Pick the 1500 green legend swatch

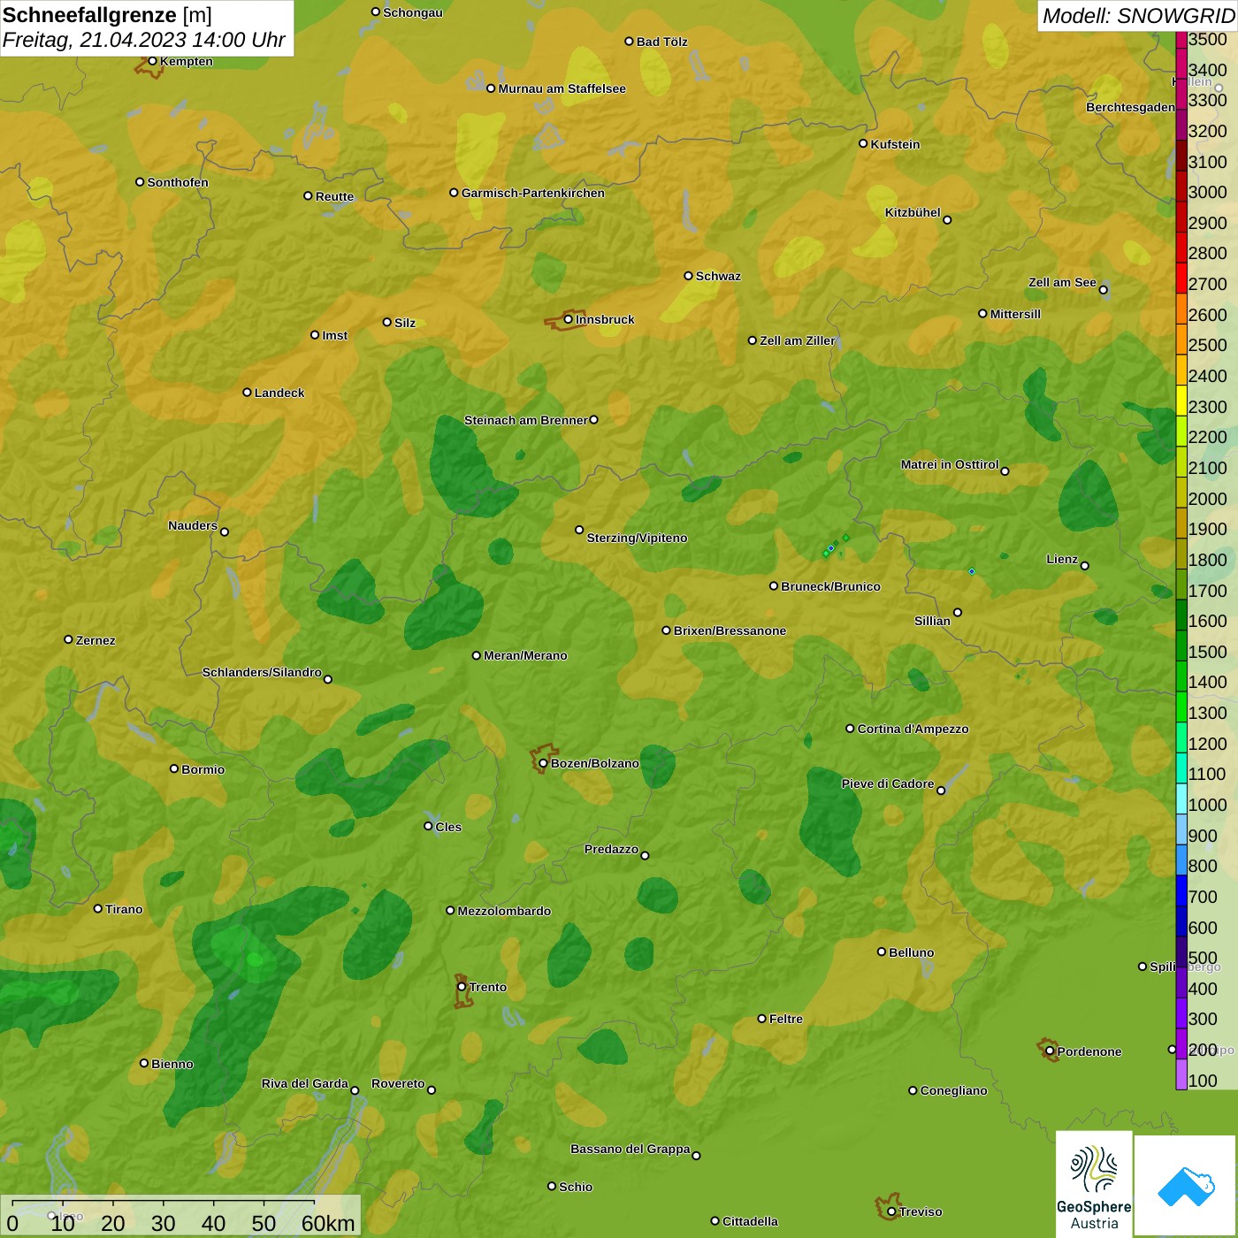pyautogui.click(x=1181, y=652)
